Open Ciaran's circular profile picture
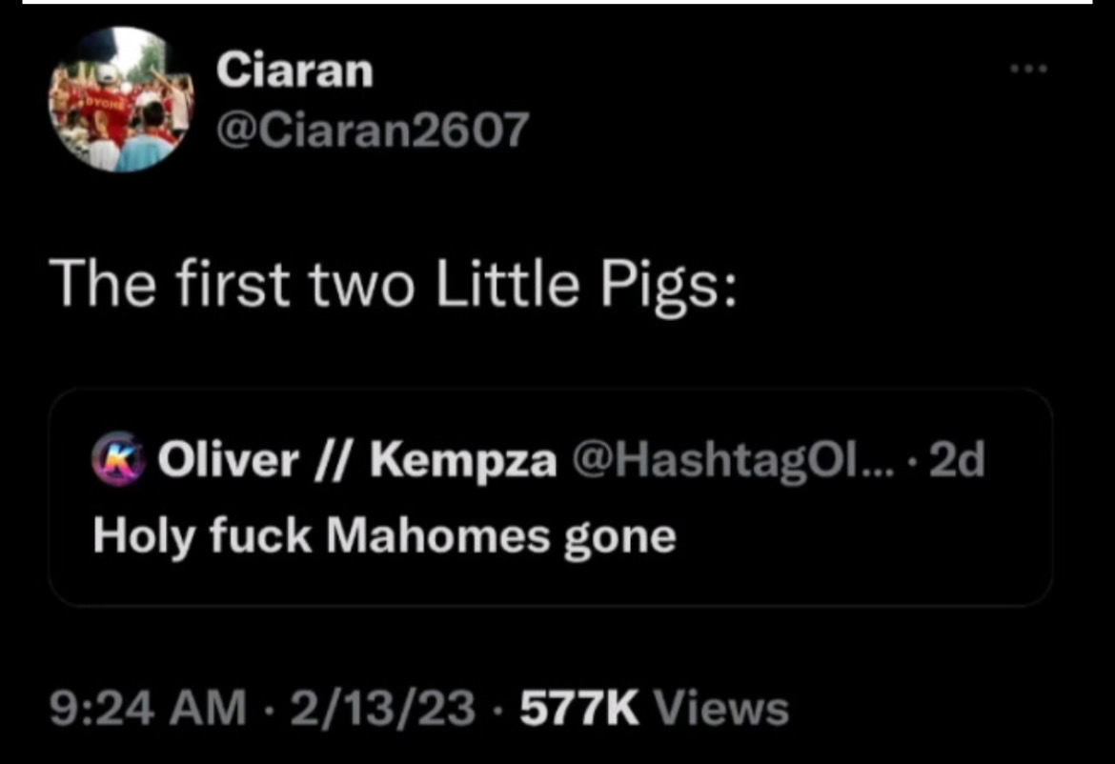Viewport: 1115px width, 764px height. 121,99
